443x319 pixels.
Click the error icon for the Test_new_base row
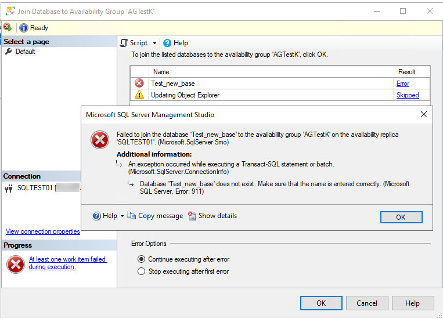139,84
